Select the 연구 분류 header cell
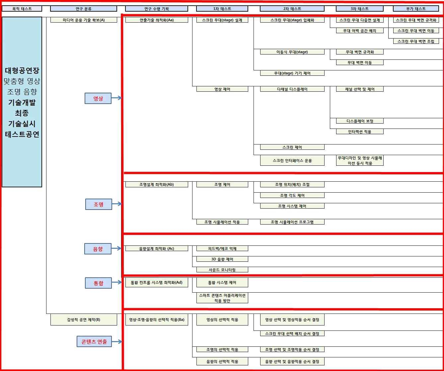The height and width of the screenshot is (371, 444). click(x=84, y=9)
